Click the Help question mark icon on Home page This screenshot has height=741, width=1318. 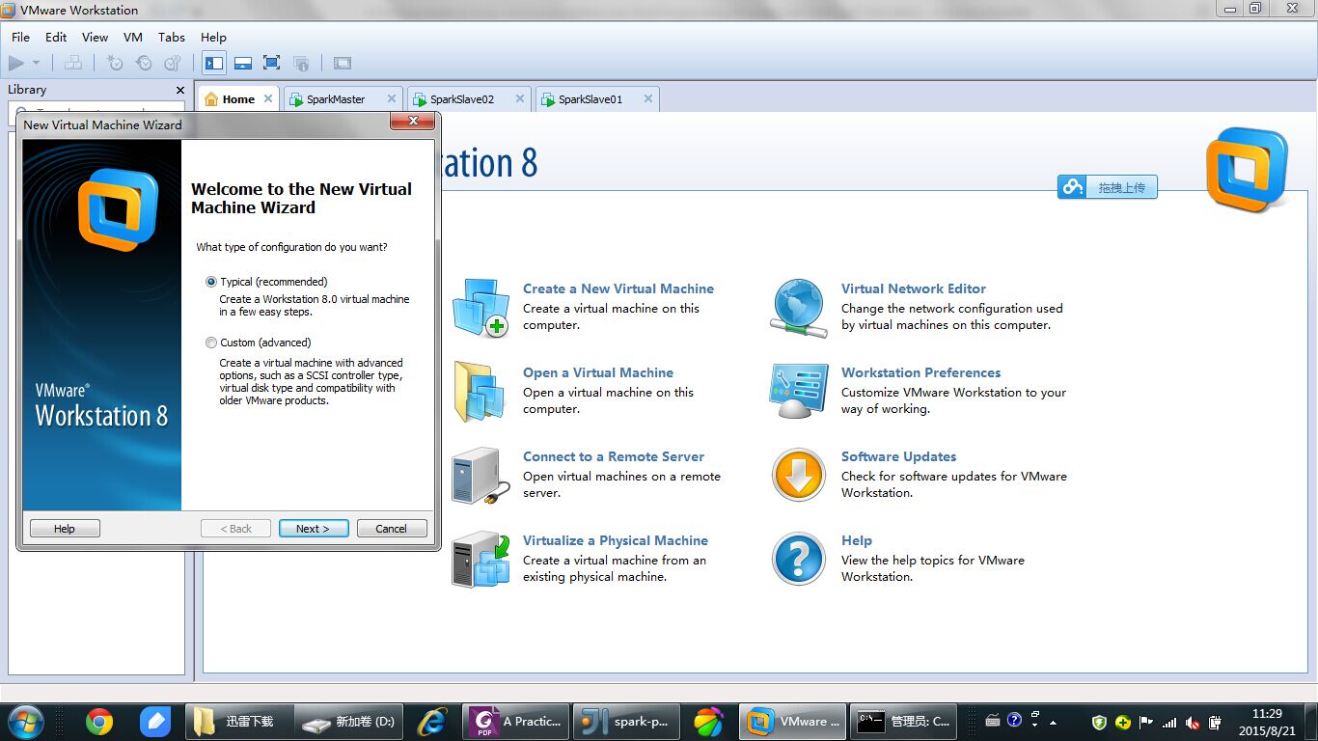point(799,559)
